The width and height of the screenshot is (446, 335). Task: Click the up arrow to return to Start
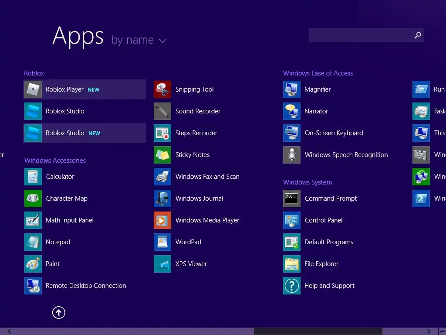59,312
